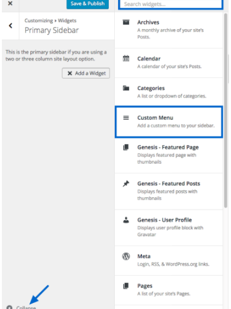Focus the Search widgets field
This screenshot has width=231, height=309.
(170, 4)
